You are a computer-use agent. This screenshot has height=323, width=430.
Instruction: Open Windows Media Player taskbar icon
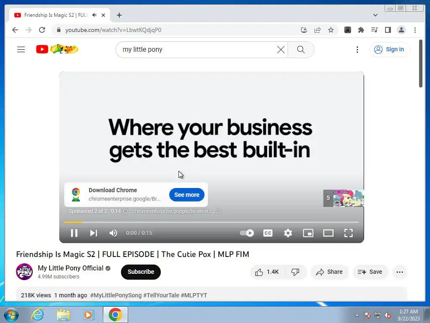click(89, 315)
